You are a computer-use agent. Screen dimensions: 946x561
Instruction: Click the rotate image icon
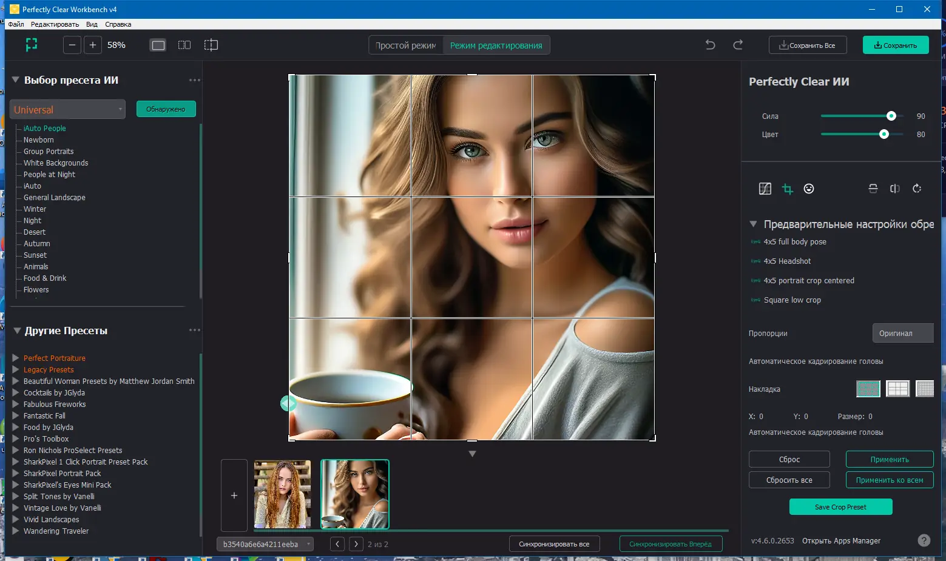(x=916, y=189)
